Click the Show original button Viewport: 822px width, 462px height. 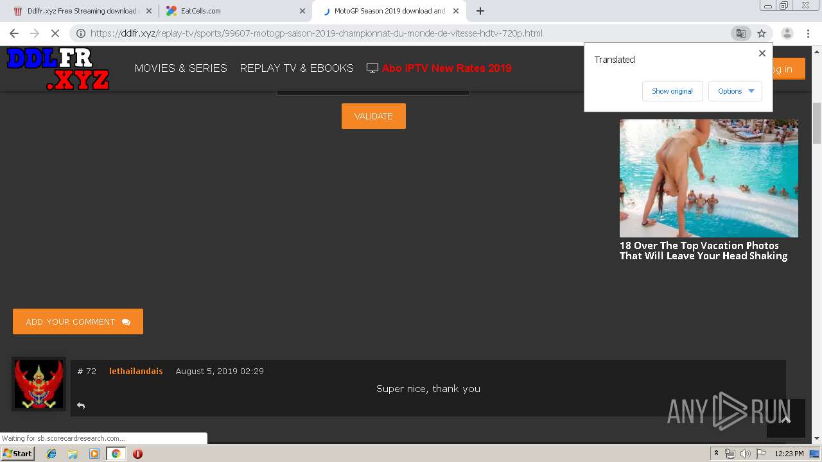coord(672,91)
